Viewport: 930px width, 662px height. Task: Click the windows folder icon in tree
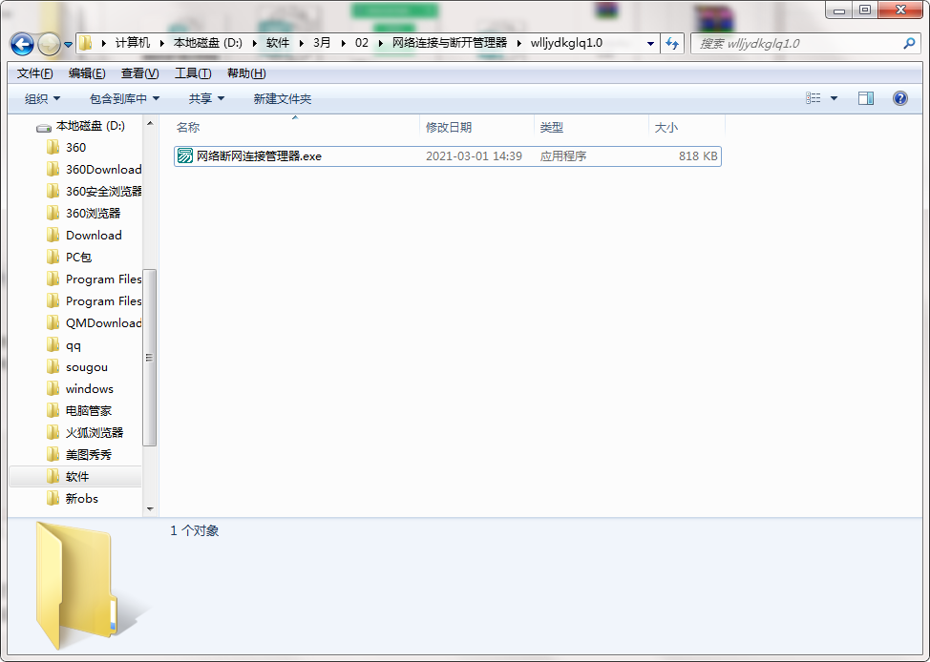[x=53, y=389]
